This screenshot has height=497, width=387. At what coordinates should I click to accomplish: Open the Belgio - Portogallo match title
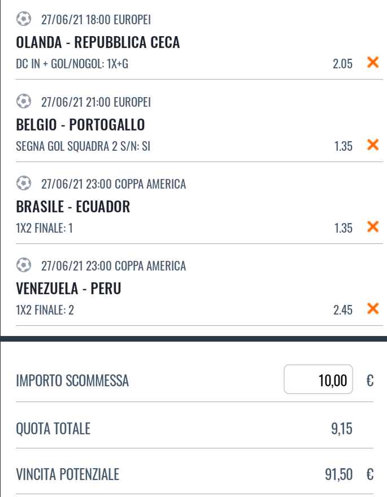pyautogui.click(x=80, y=125)
